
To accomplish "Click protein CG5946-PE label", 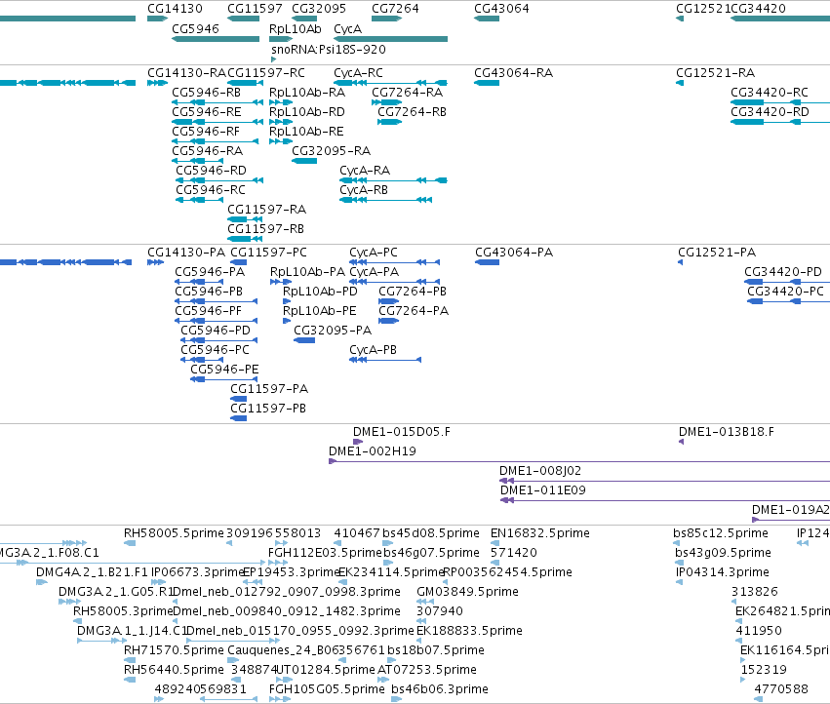I will pos(224,370).
